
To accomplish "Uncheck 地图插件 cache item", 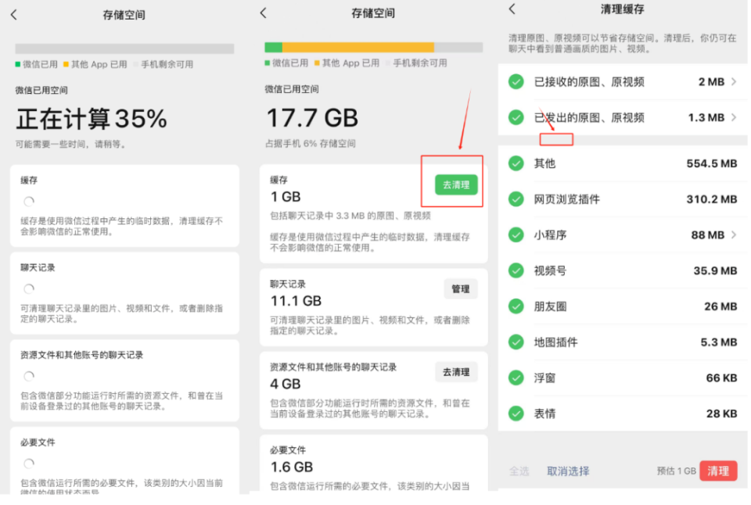I will pos(516,342).
